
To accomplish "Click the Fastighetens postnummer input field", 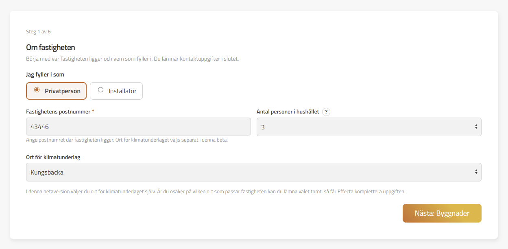I will tap(138, 127).
